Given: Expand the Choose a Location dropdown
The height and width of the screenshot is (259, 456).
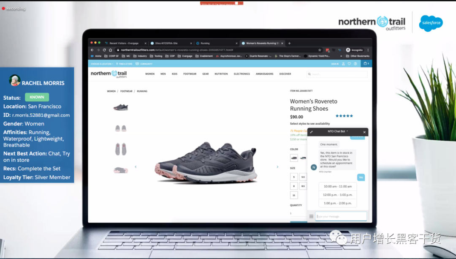Looking at the screenshot, I should point(102,64).
